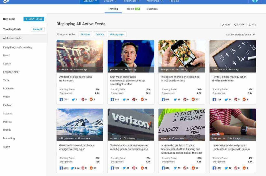
Task: Expand the Discover menu dropdown
Action: 89,1
